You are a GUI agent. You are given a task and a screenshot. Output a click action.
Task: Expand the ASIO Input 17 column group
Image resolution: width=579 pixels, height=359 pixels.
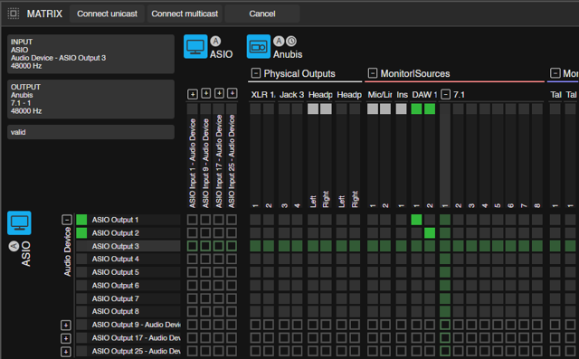[x=219, y=93]
